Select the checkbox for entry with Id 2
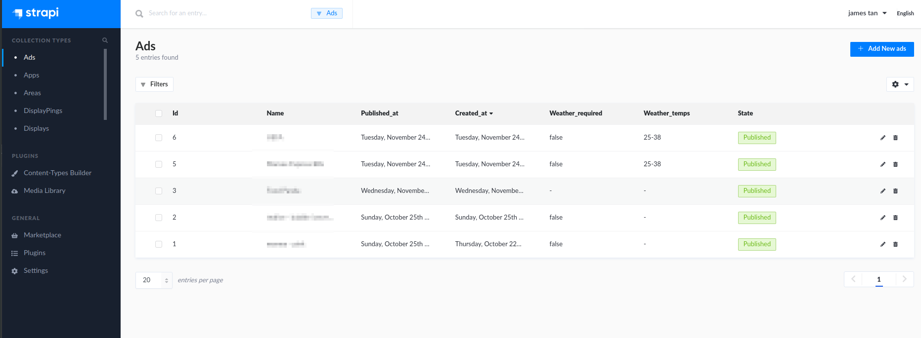The height and width of the screenshot is (338, 921). click(x=159, y=218)
